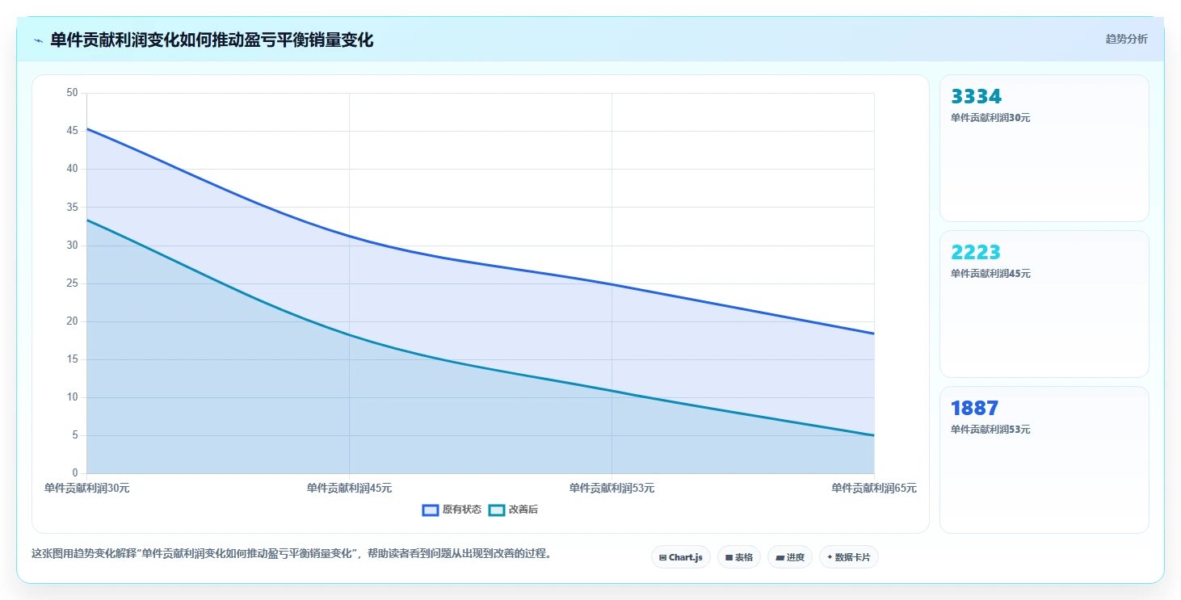
Task: Select the 表格 tag
Action: 739,557
